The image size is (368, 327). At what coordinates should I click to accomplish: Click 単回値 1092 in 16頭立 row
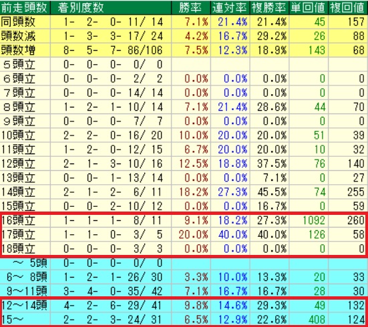(314, 220)
